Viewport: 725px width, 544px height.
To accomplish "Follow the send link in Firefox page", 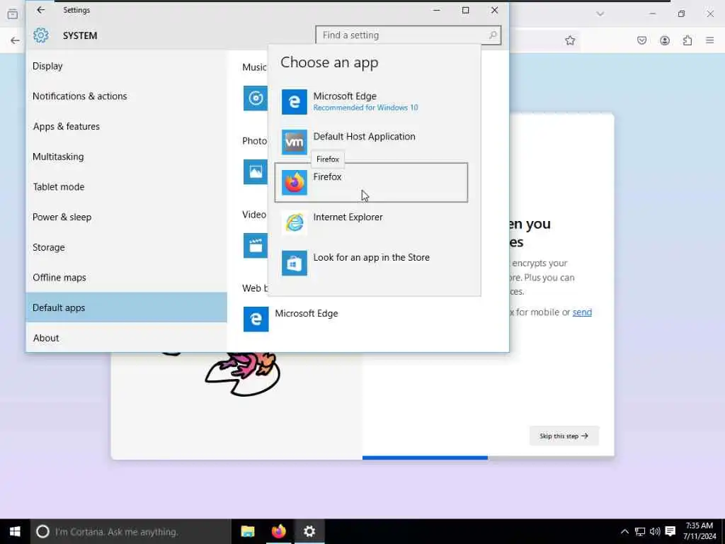I will pos(582,312).
